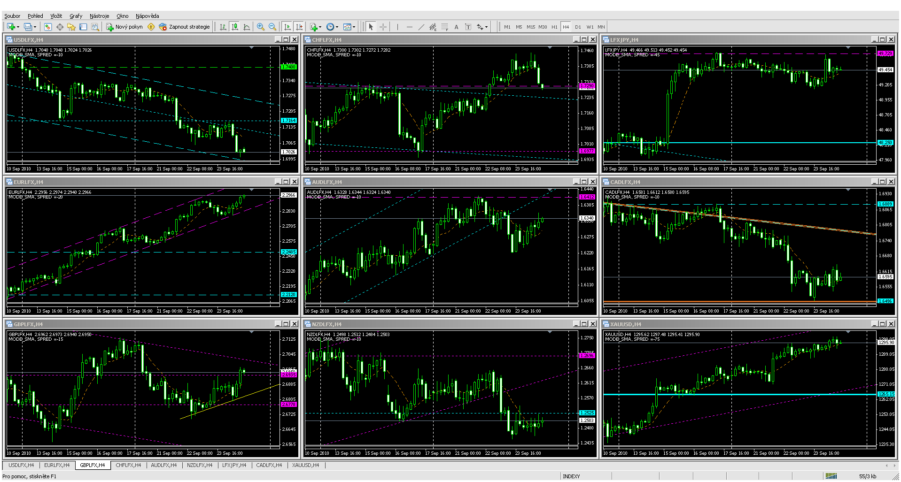
Task: Zoom in on the chart
Action: coord(261,27)
